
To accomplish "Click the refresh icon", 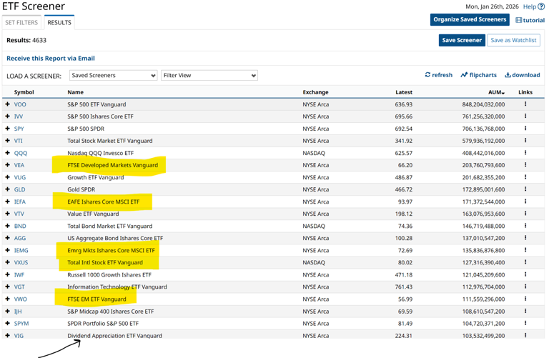I will click(427, 75).
